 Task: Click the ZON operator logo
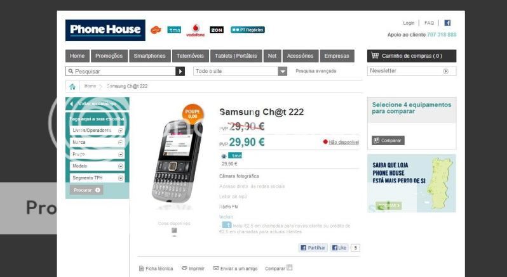tap(216, 30)
